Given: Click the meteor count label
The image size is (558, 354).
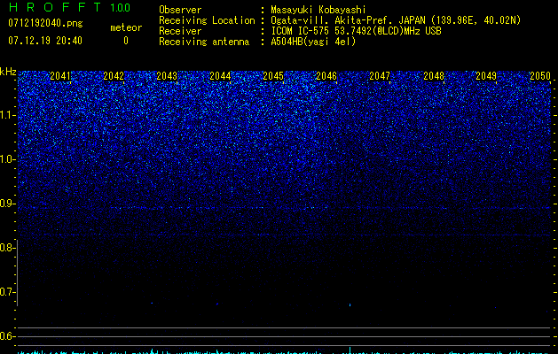Looking at the screenshot, I should (x=126, y=27).
